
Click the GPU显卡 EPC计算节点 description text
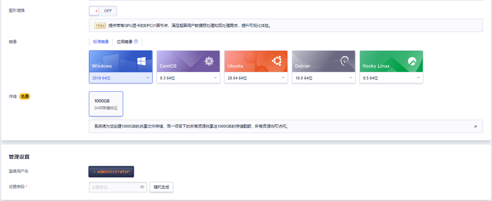[190, 26]
